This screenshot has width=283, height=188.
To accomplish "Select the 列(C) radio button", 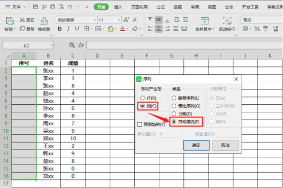I will click(142, 106).
